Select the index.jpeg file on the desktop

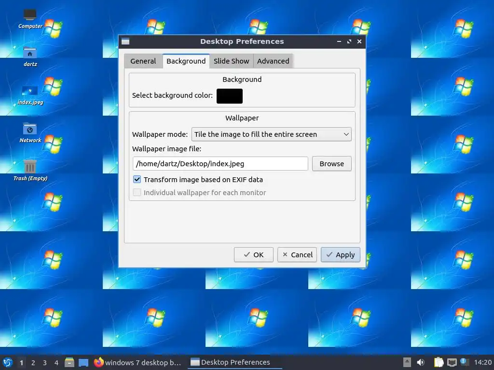tap(30, 95)
